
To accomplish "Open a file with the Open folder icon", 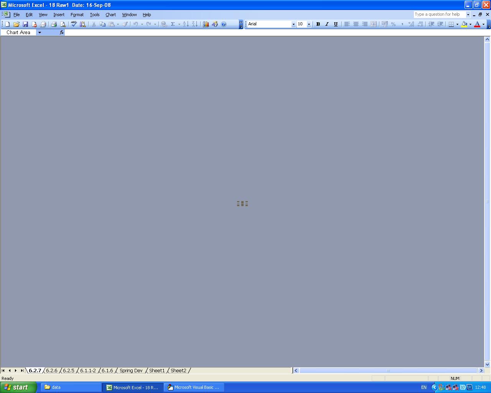I will tap(16, 24).
